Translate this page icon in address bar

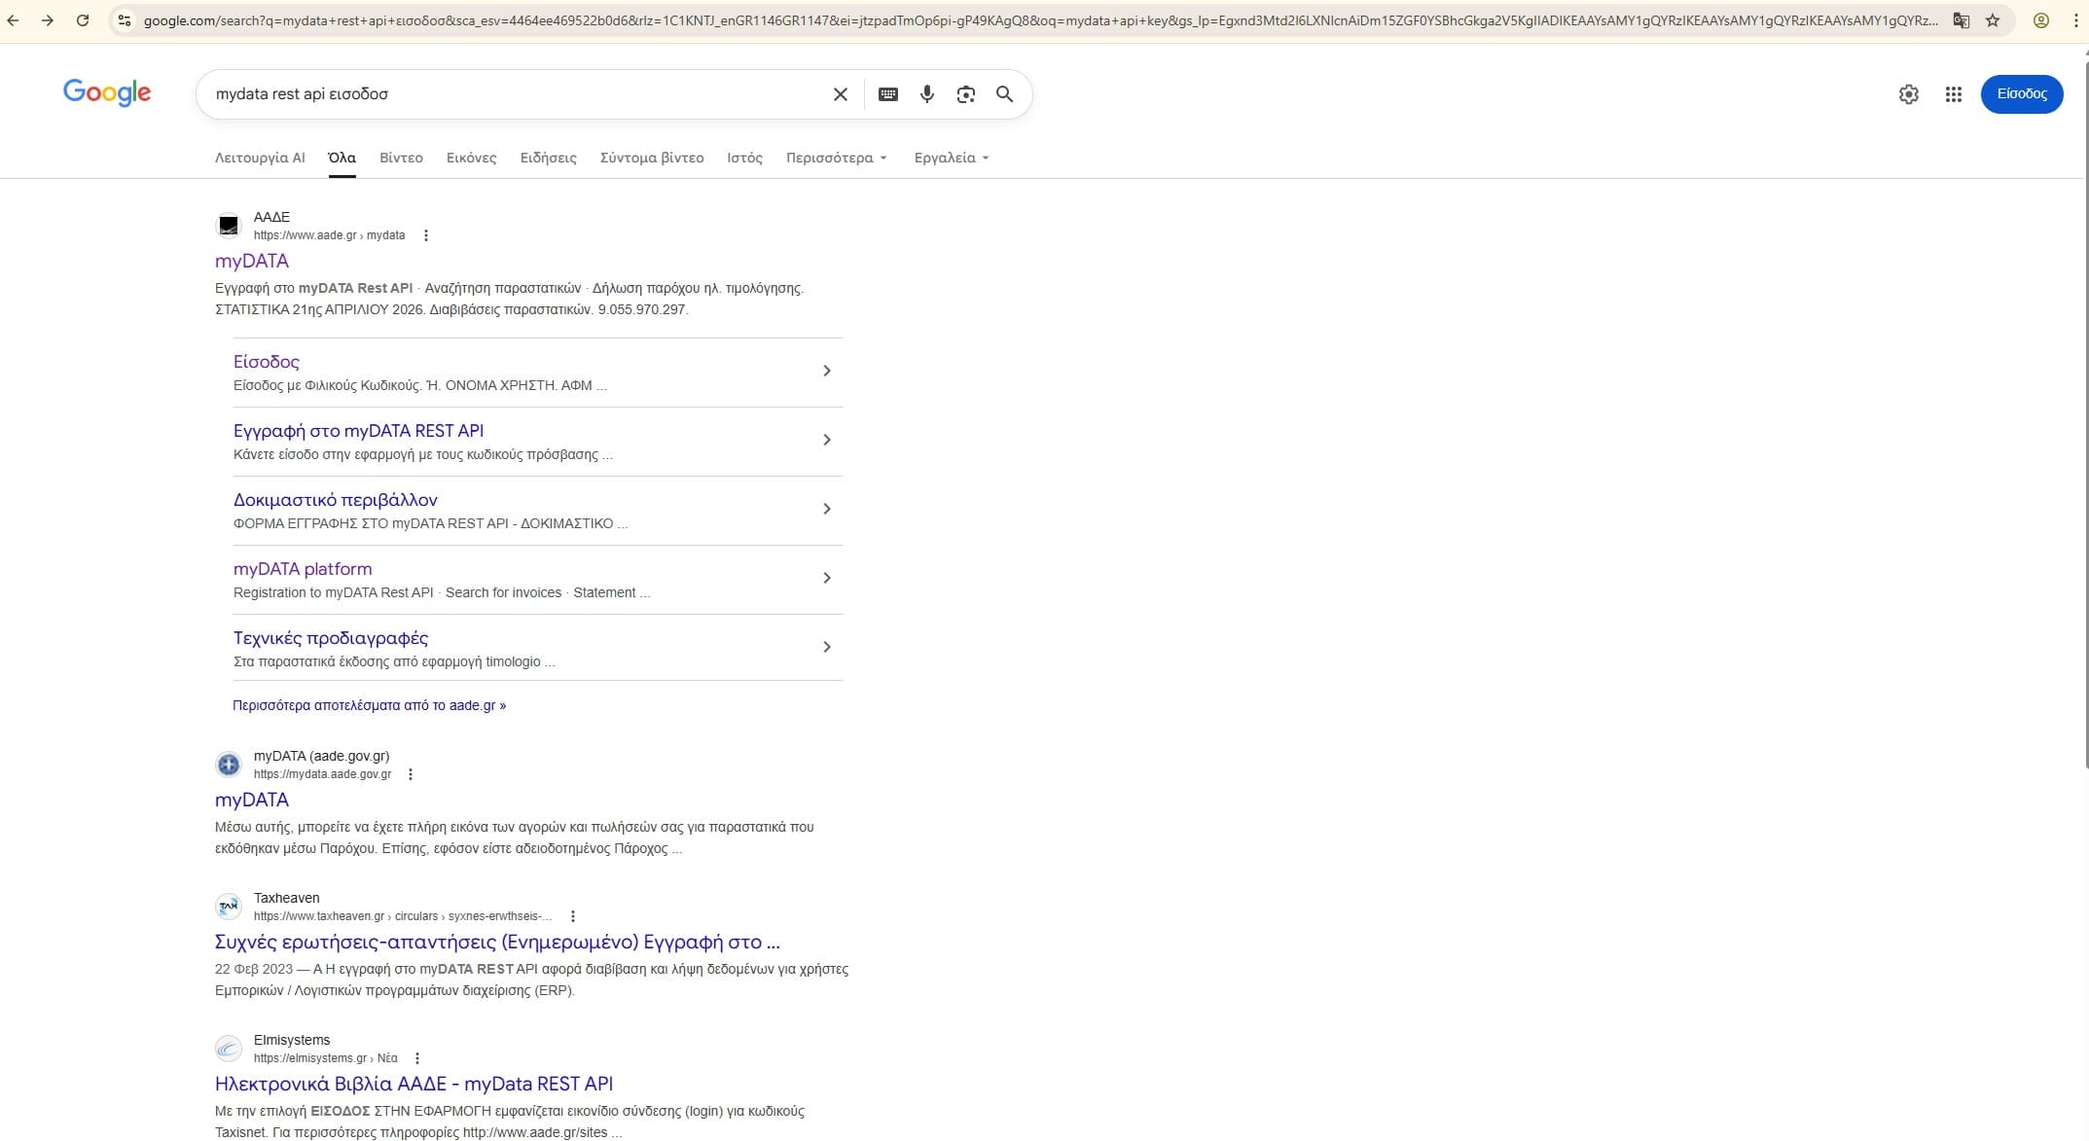point(1962,20)
